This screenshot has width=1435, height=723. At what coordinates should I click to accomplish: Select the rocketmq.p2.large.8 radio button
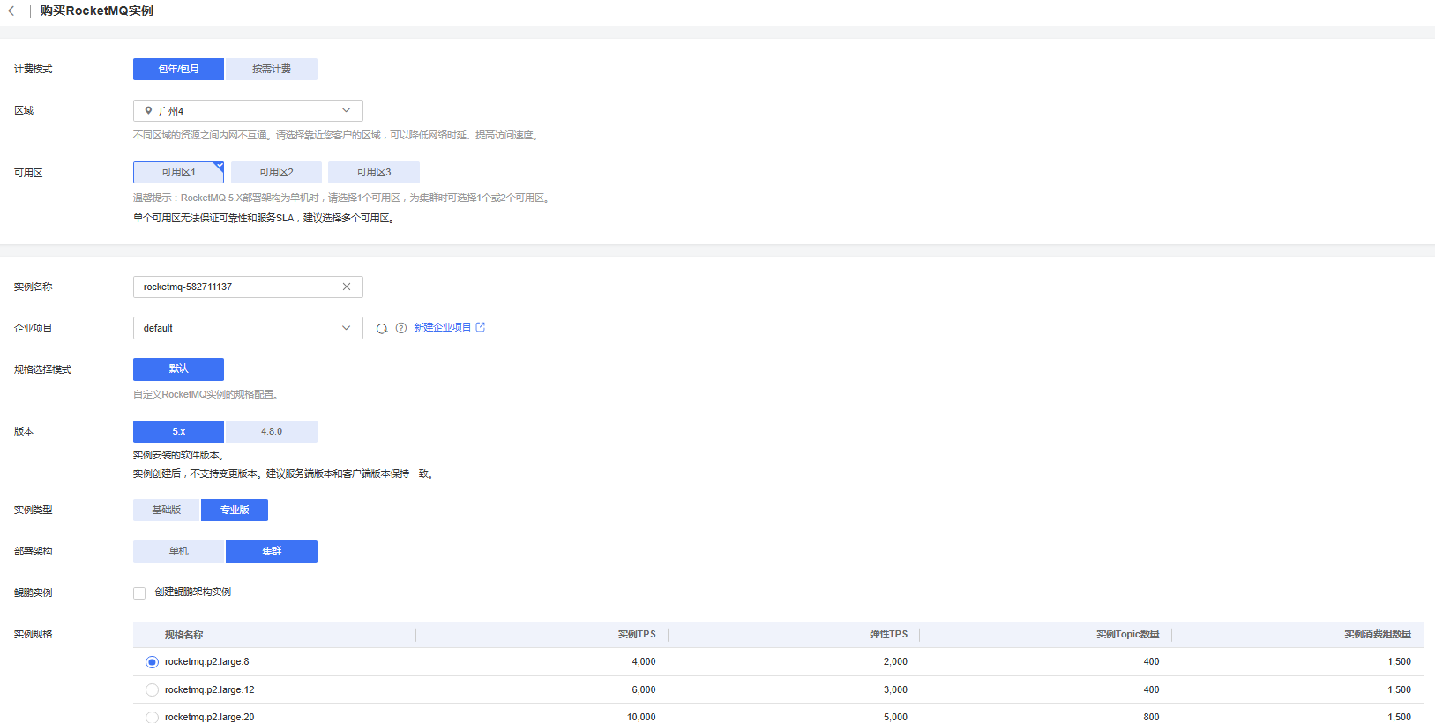tap(152, 662)
